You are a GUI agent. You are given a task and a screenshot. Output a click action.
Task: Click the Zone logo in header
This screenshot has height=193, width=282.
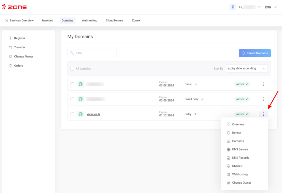[14, 7]
